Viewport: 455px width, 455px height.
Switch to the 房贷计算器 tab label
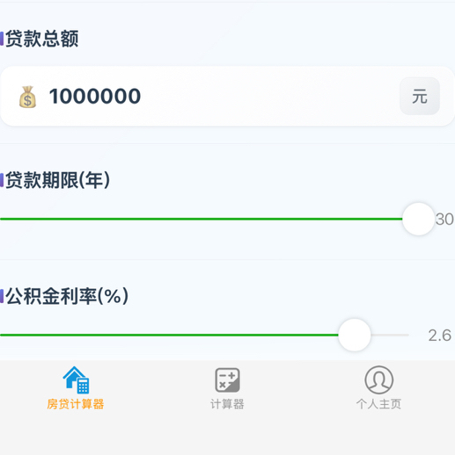point(76,404)
